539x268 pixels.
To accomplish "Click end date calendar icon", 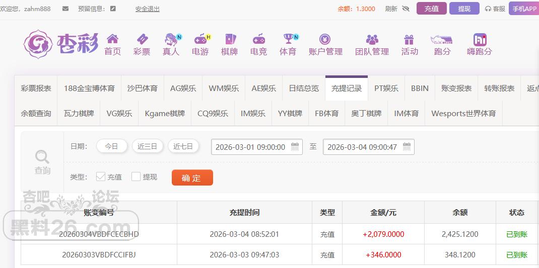I will point(407,146).
